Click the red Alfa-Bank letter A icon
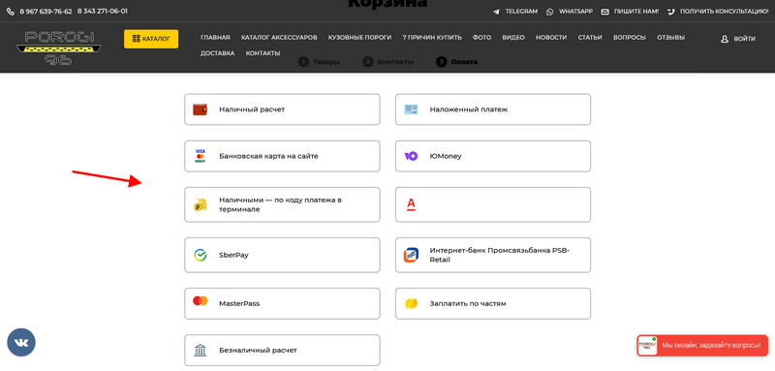775x371 pixels. 411,204
